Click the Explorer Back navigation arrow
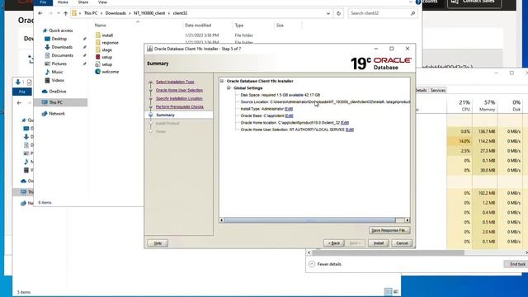This screenshot has width=528, height=297. tap(40, 13)
